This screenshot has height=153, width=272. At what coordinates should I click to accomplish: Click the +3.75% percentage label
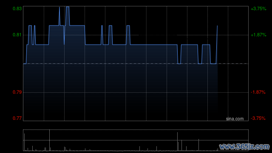pyautogui.click(x=258, y=8)
